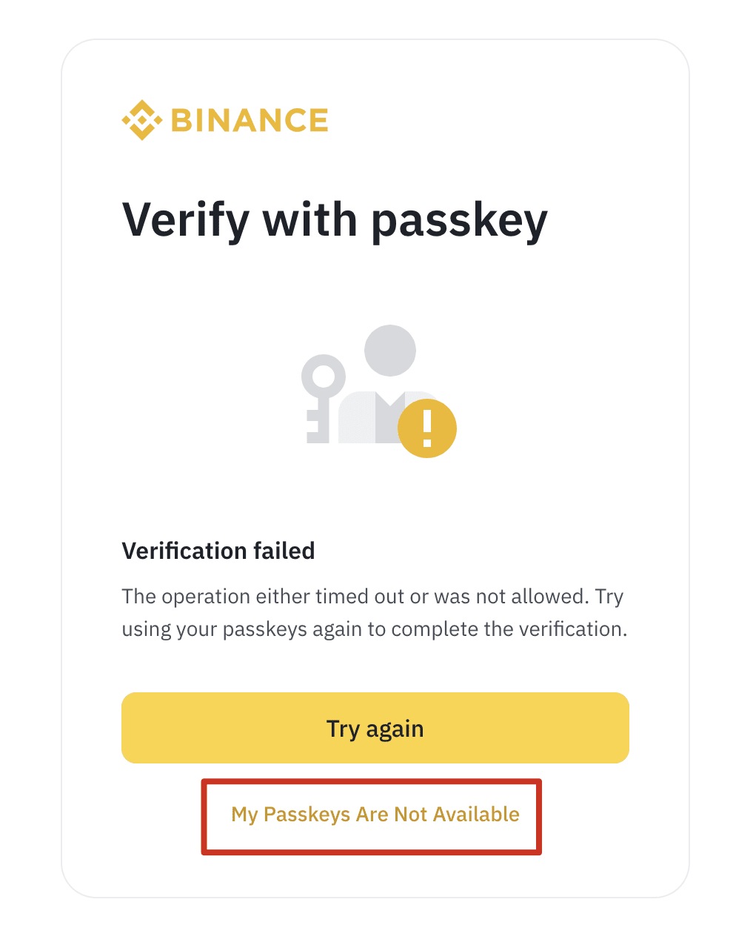Click the BINANCE wordmark text logo
The height and width of the screenshot is (928, 733).
point(249,119)
